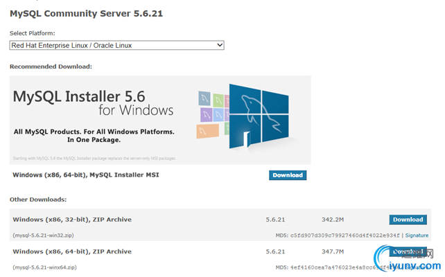The height and width of the screenshot is (277, 445).
Task: Download the Windows MySQL Installer MSI
Action: tap(288, 175)
